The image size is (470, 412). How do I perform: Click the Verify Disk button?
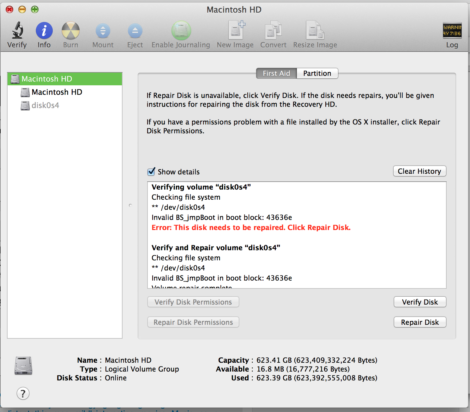(420, 302)
